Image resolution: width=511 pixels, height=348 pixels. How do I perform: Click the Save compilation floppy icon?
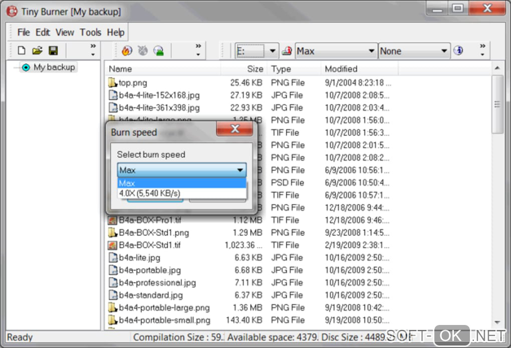point(53,51)
